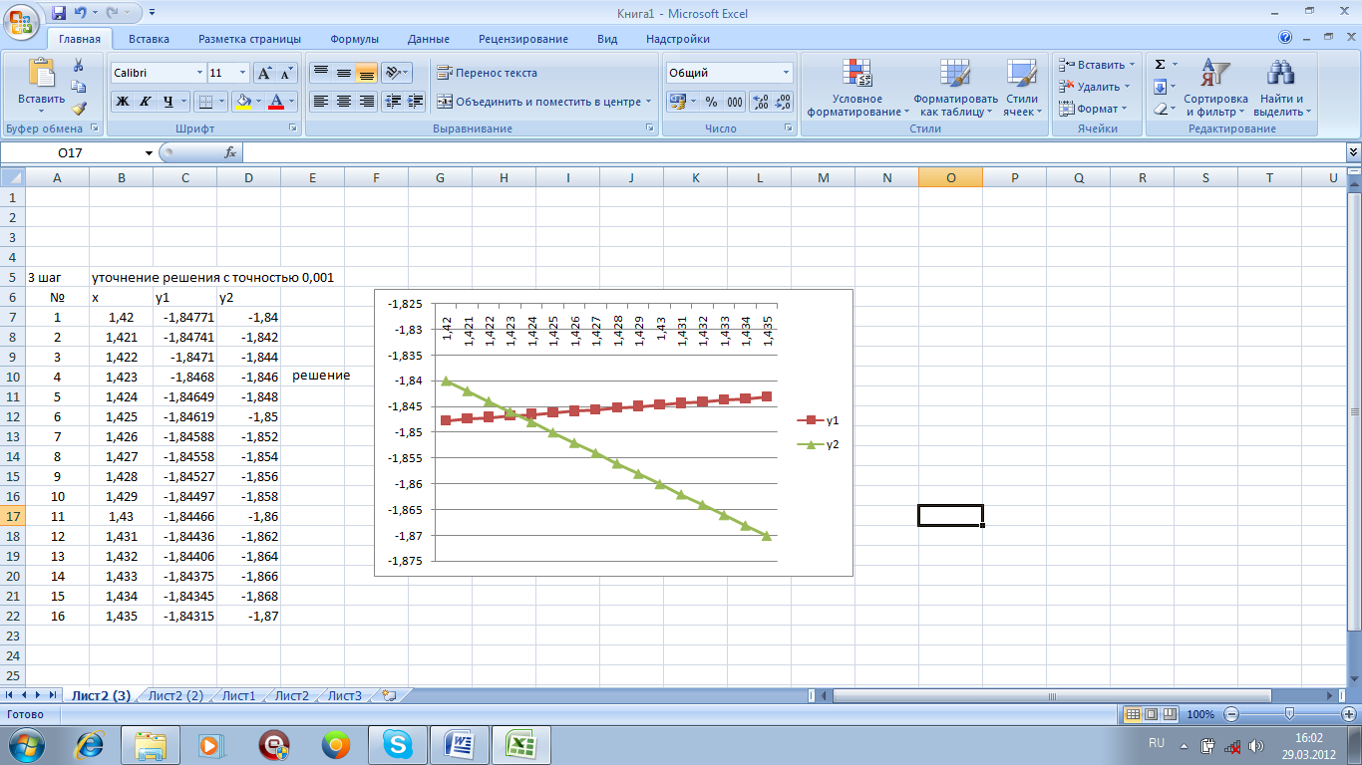Screen dimensions: 1362x765
Task: Toggle italic formatting (К)
Action: (x=145, y=102)
